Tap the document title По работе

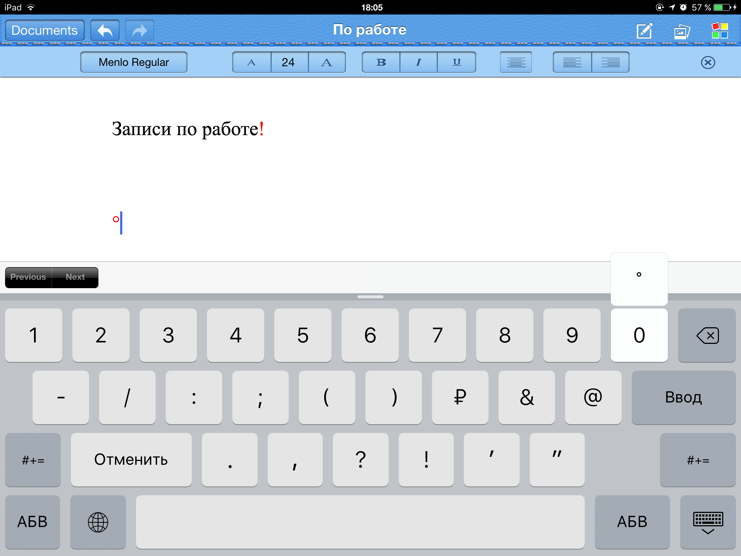370,30
